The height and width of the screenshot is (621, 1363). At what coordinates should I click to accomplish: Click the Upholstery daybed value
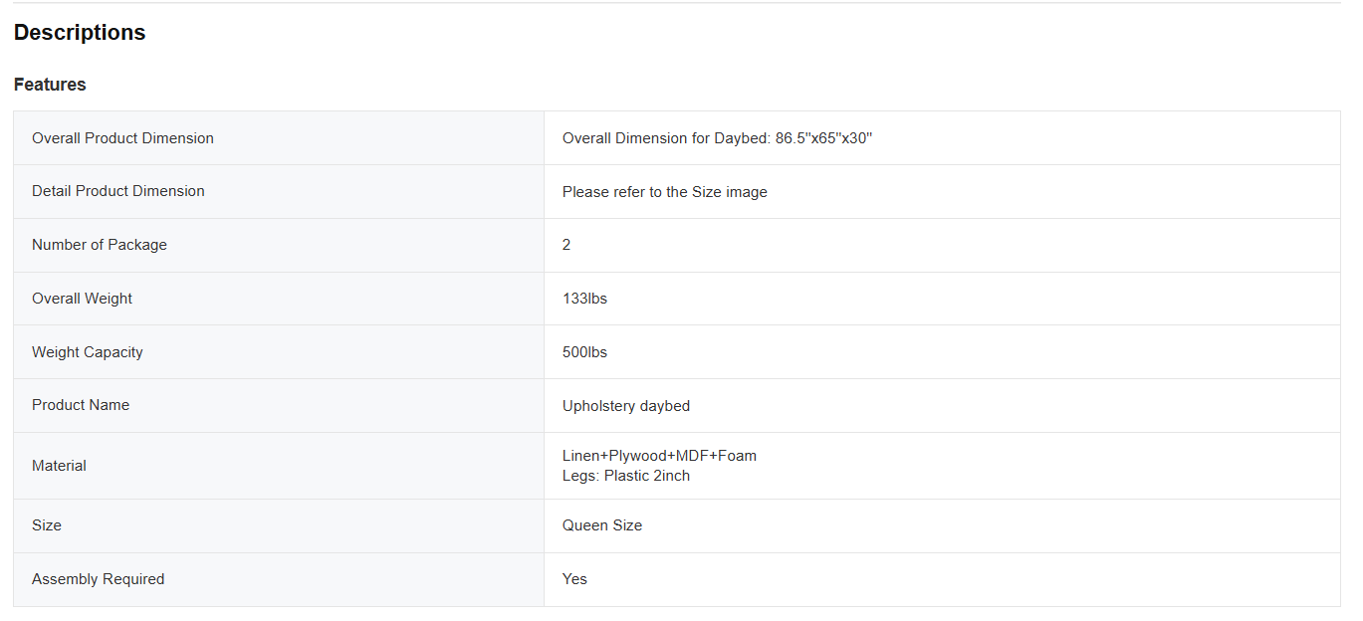626,406
